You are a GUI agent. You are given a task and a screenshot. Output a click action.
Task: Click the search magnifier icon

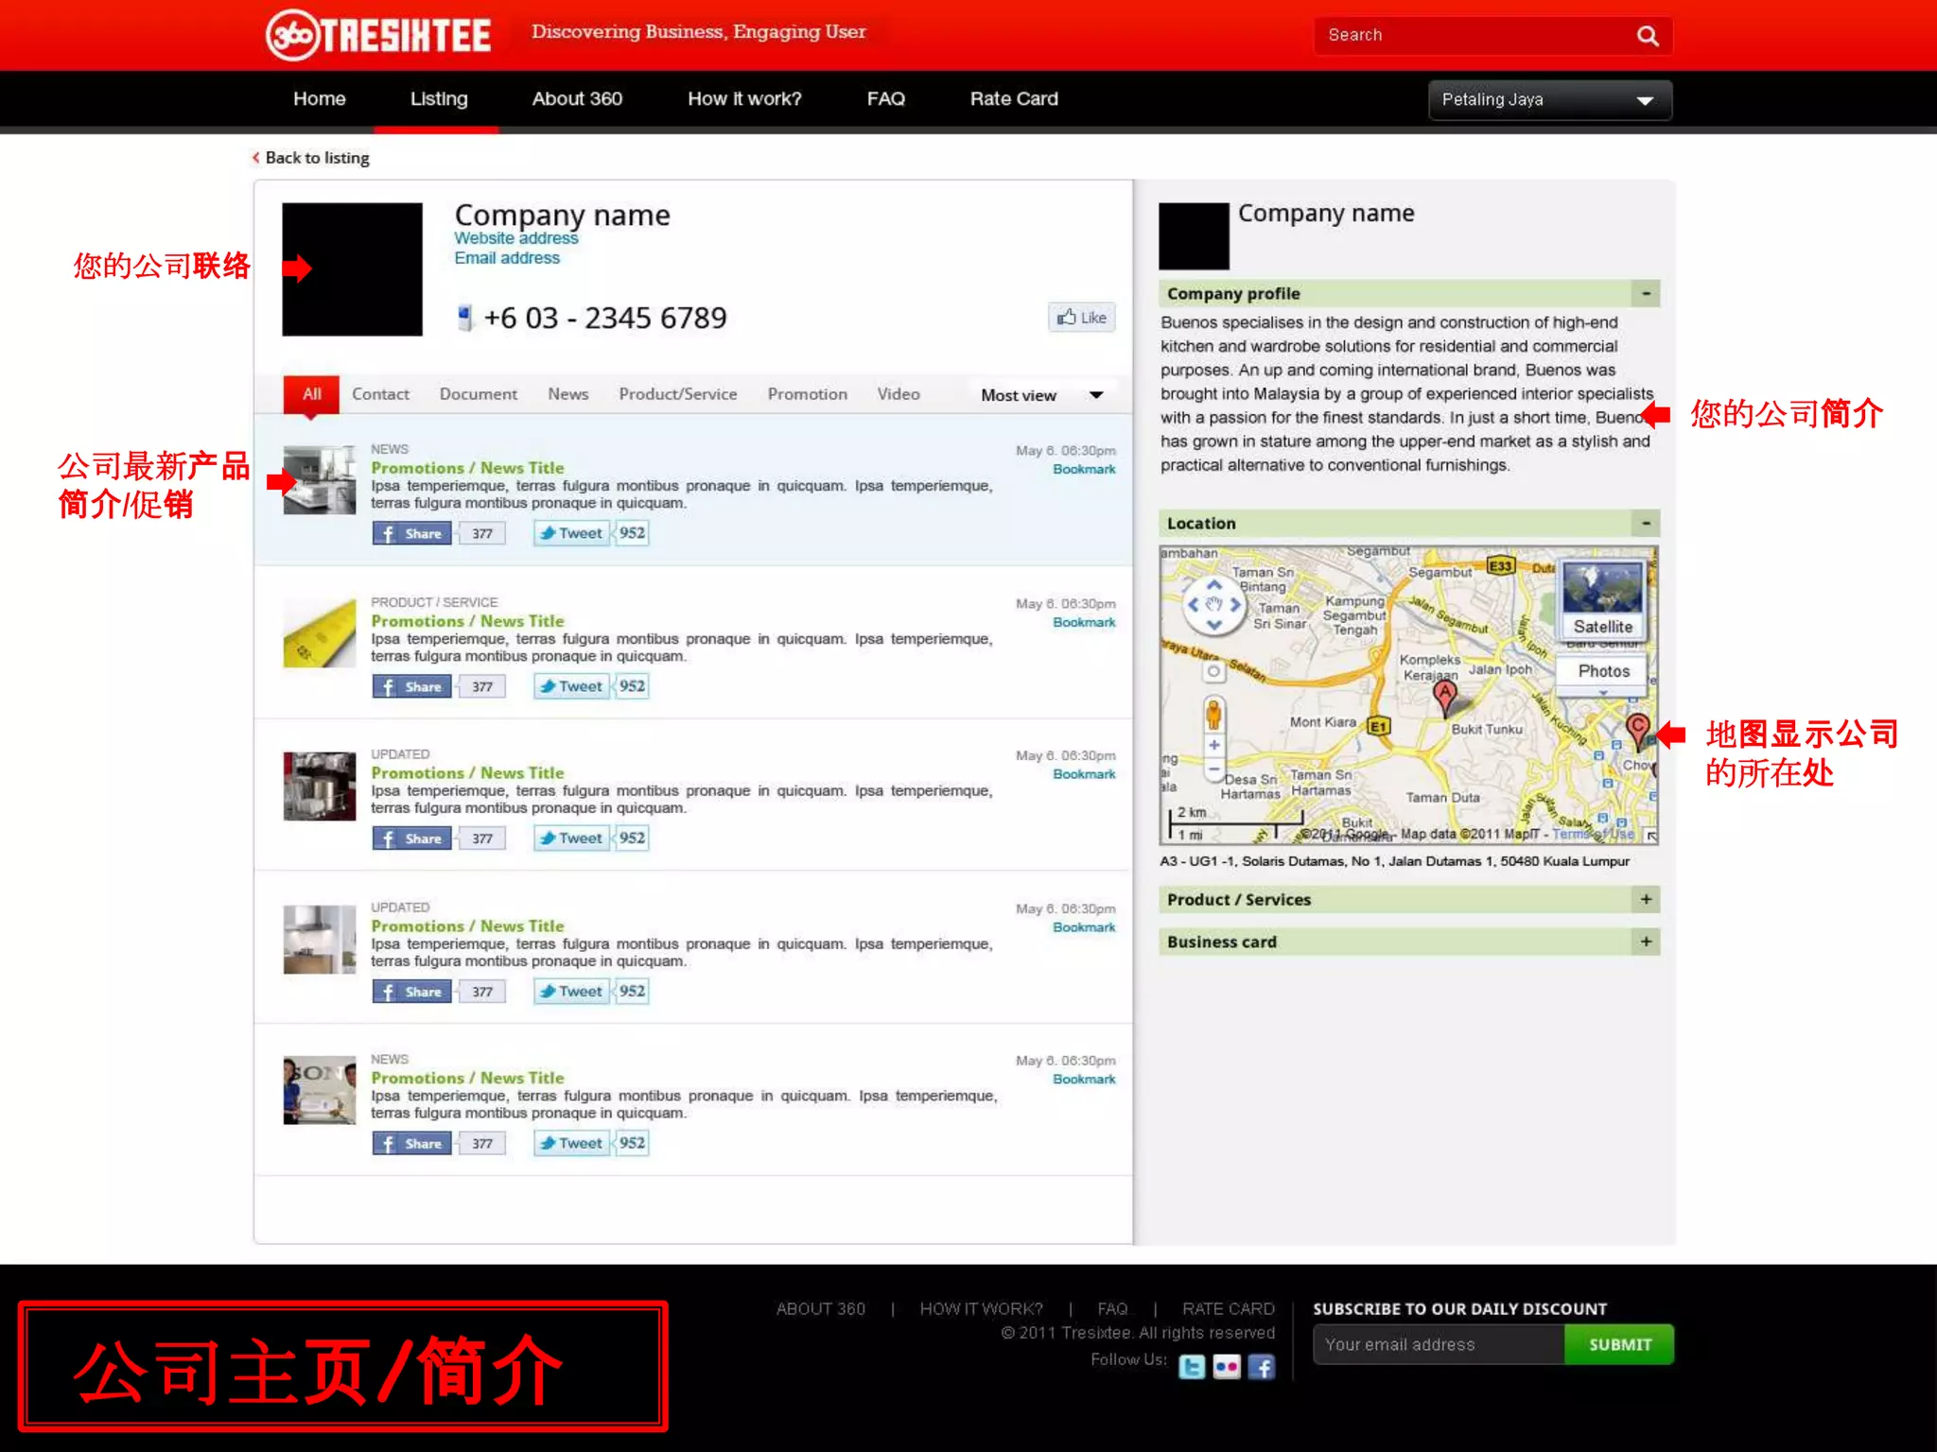(x=1647, y=36)
